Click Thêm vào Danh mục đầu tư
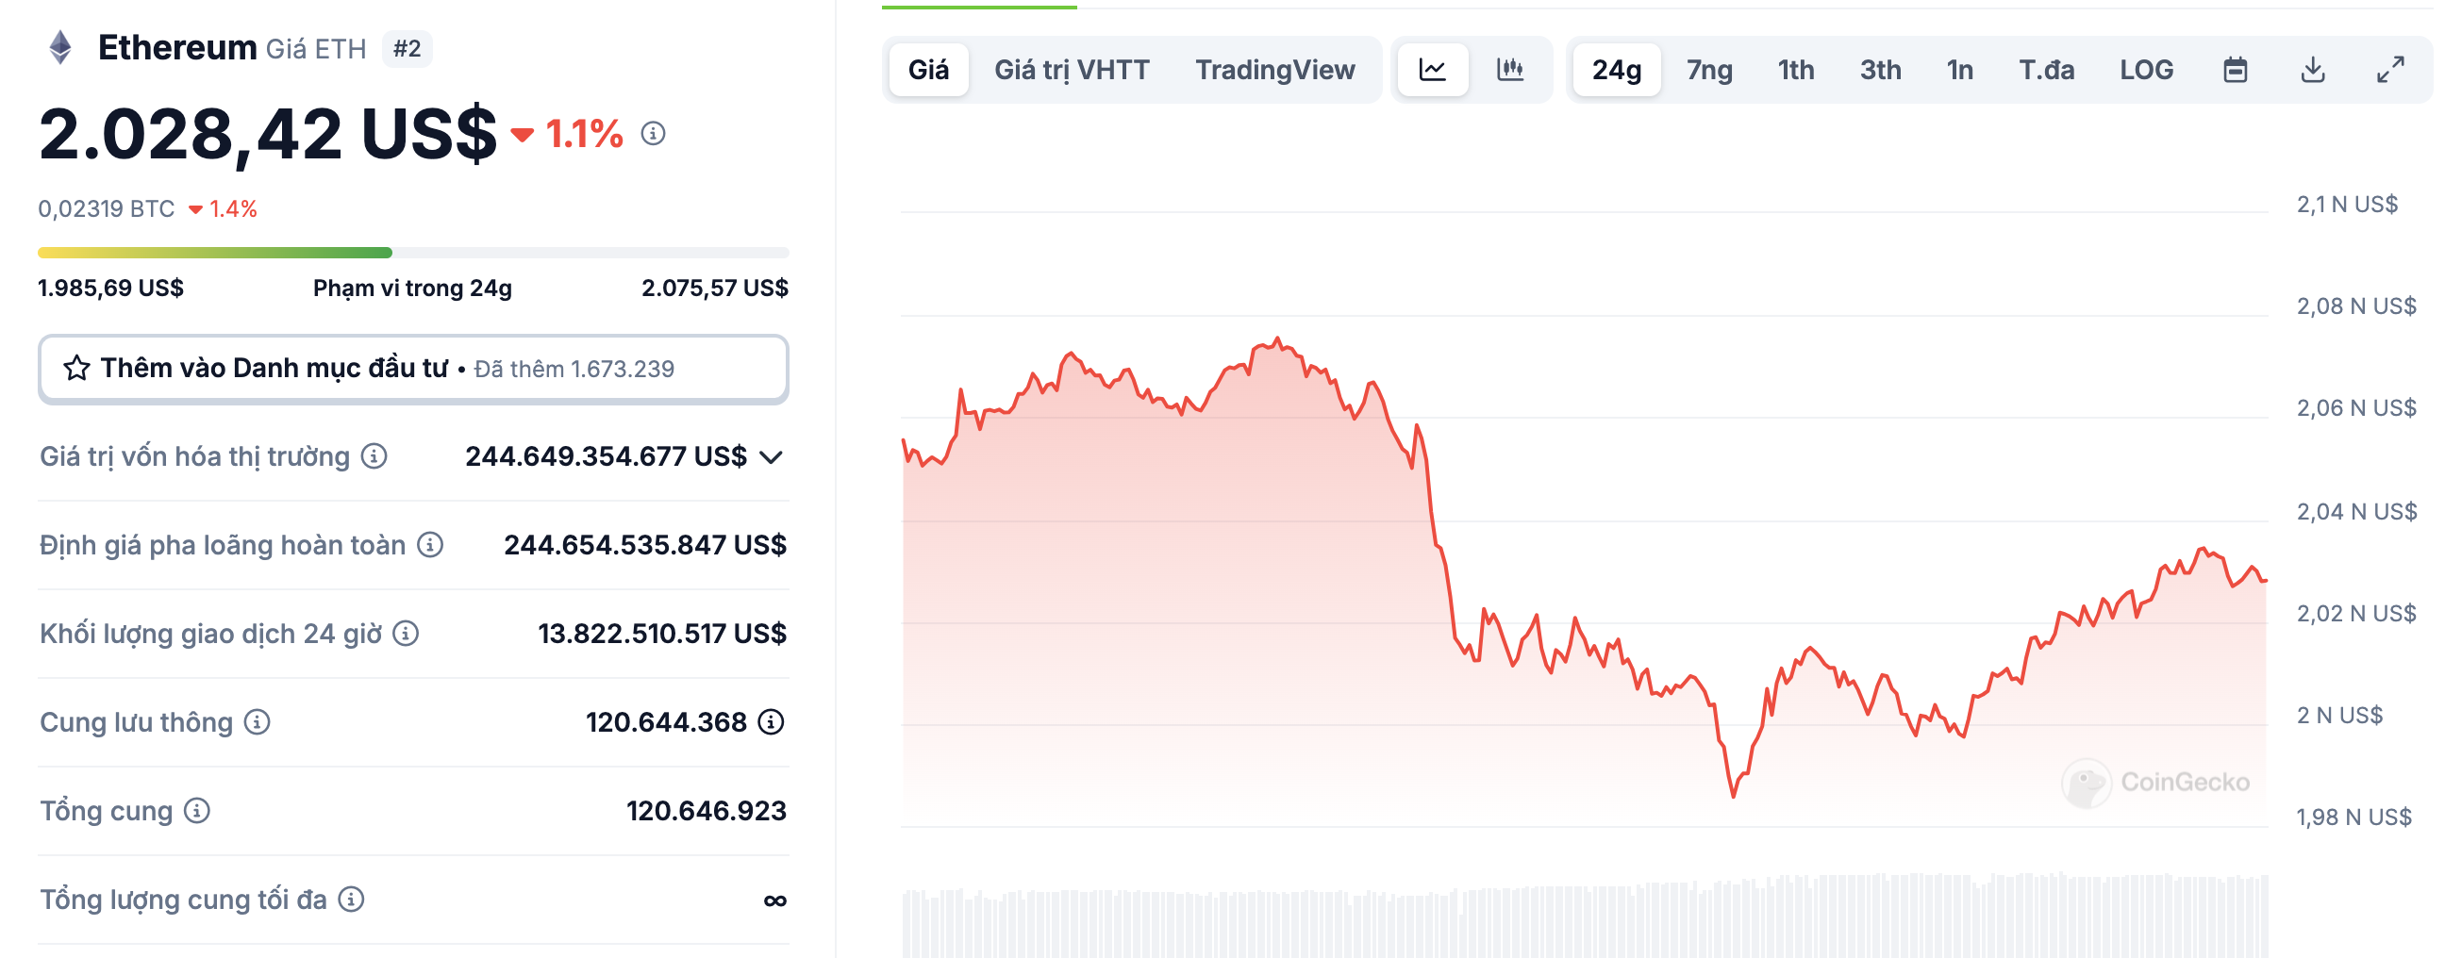 click(275, 368)
